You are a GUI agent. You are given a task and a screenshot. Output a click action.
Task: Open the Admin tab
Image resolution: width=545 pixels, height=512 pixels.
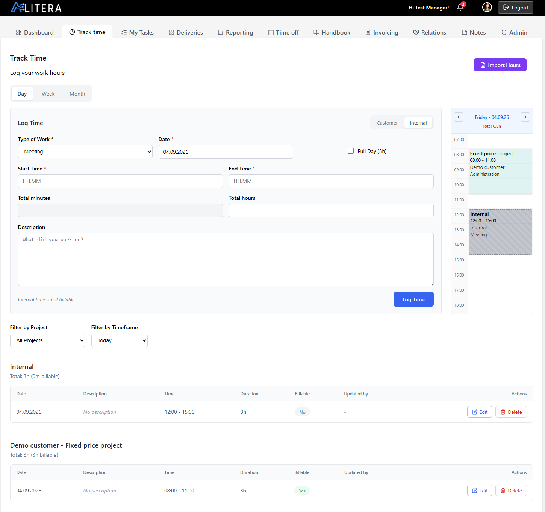(514, 32)
